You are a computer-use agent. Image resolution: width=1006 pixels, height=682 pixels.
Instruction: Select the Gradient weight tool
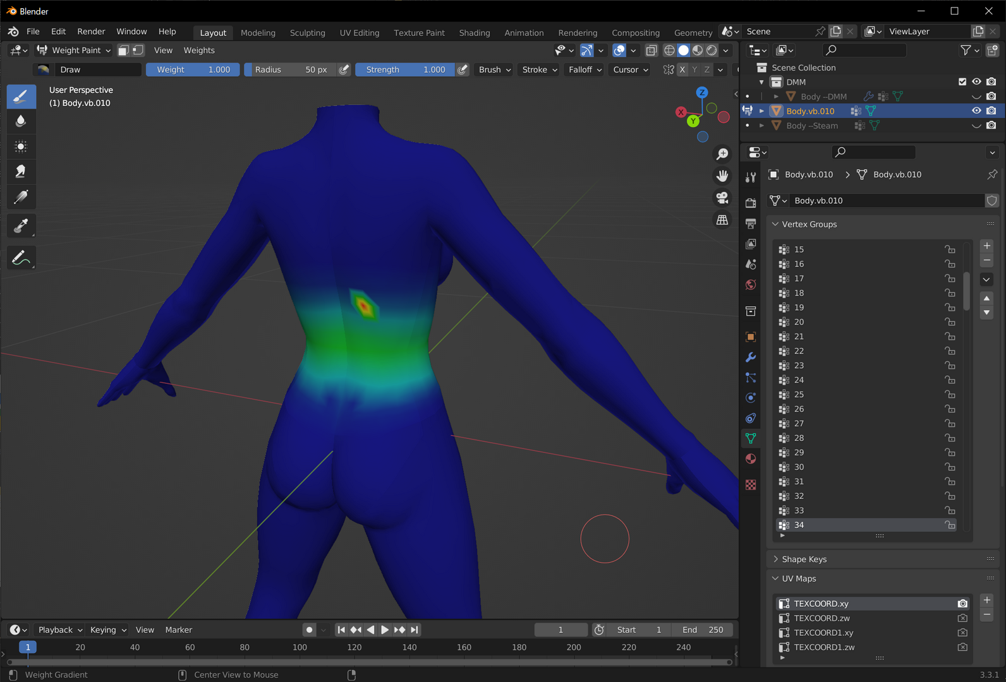click(x=21, y=197)
